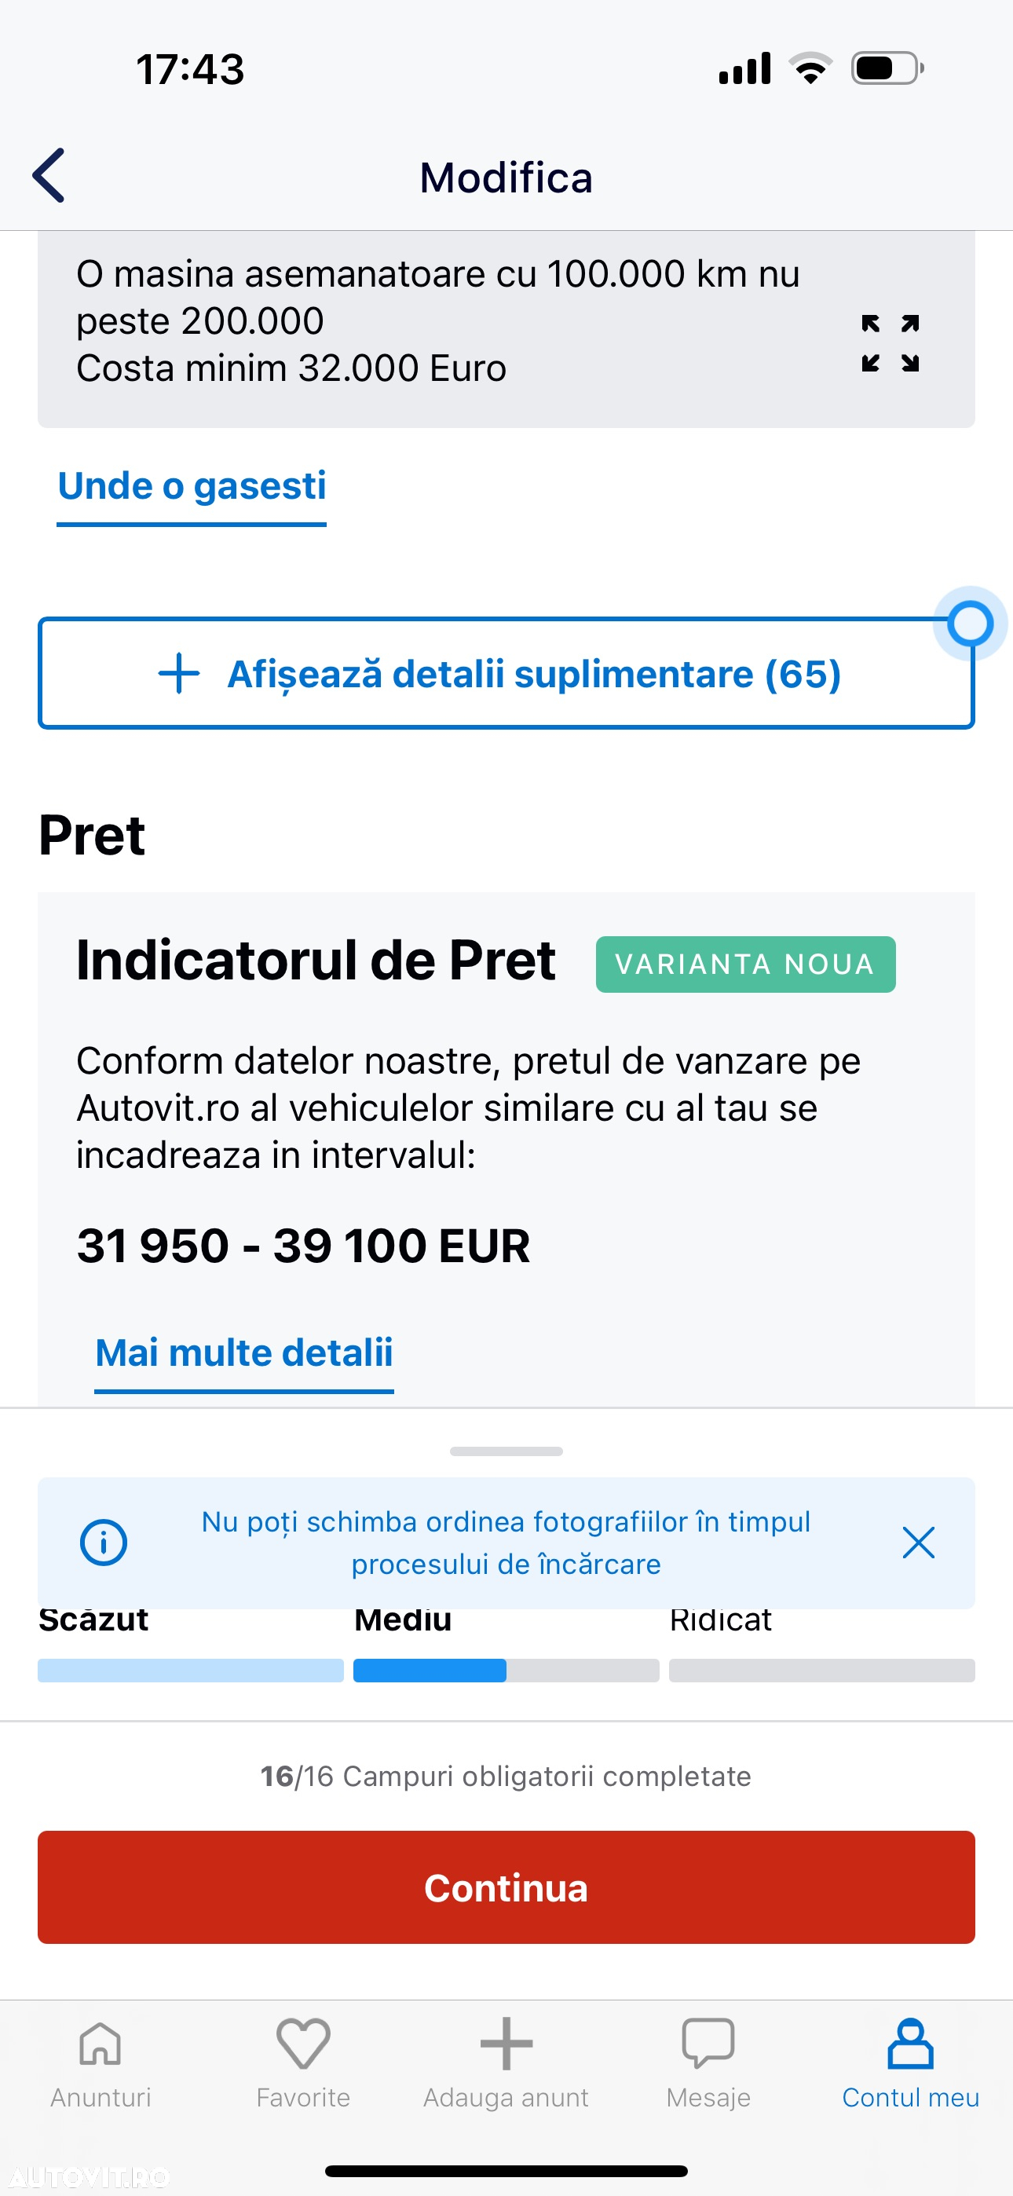Expand the description text box fullscreen
Image resolution: width=1013 pixels, height=2196 pixels.
point(890,343)
